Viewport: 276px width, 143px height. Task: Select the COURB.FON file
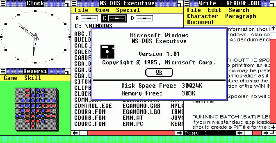90,118
